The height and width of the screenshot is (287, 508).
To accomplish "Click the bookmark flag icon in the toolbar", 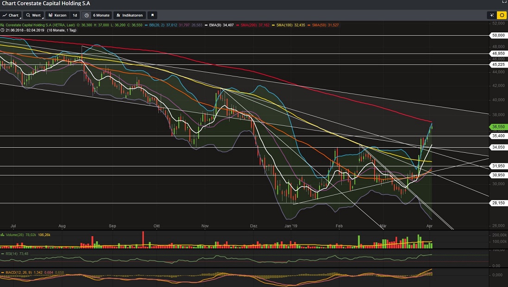I will click(x=153, y=15).
